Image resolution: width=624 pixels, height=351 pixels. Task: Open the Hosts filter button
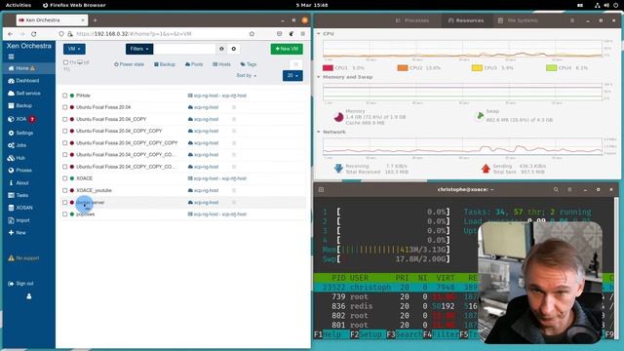click(x=221, y=64)
